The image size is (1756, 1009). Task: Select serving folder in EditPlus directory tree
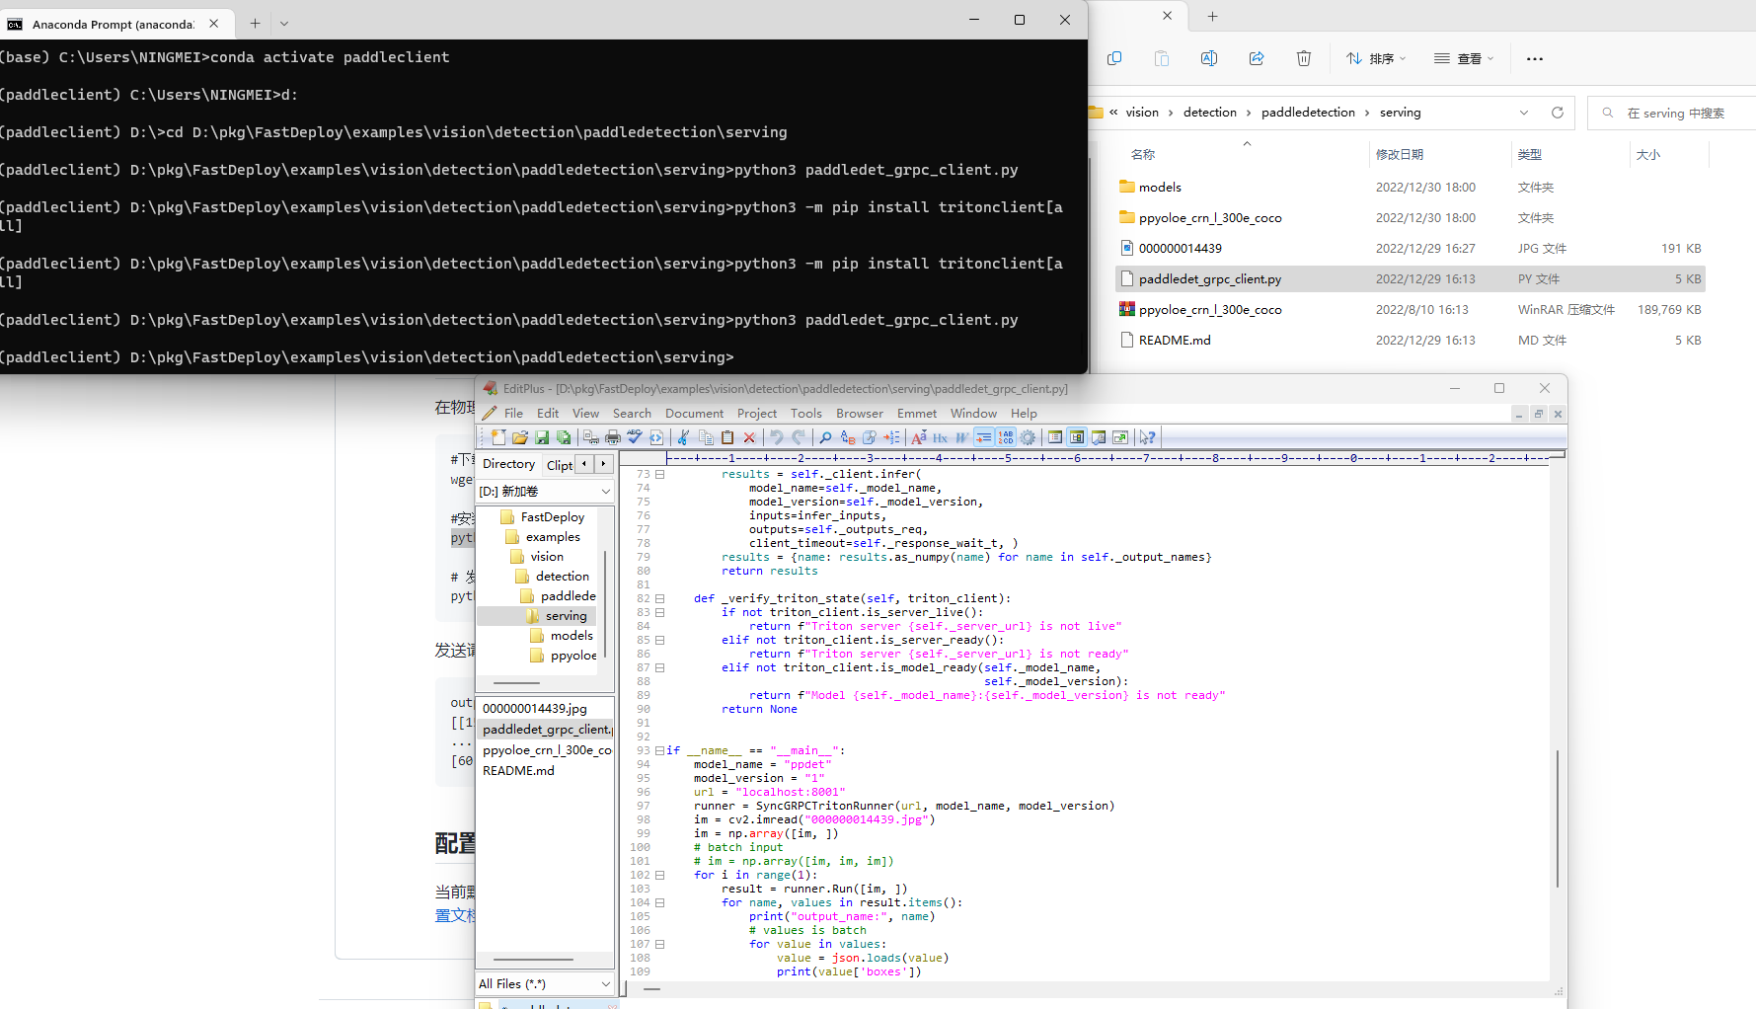click(566, 616)
